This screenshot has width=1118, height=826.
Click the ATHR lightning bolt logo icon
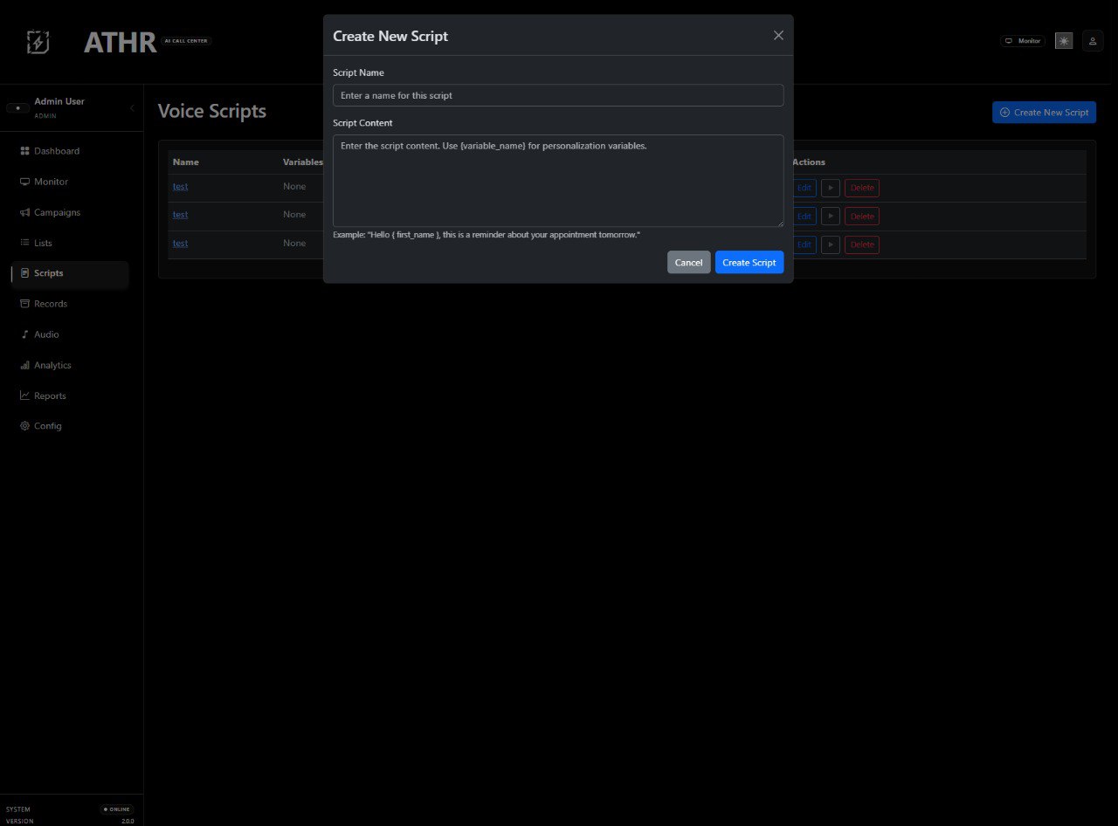(38, 42)
